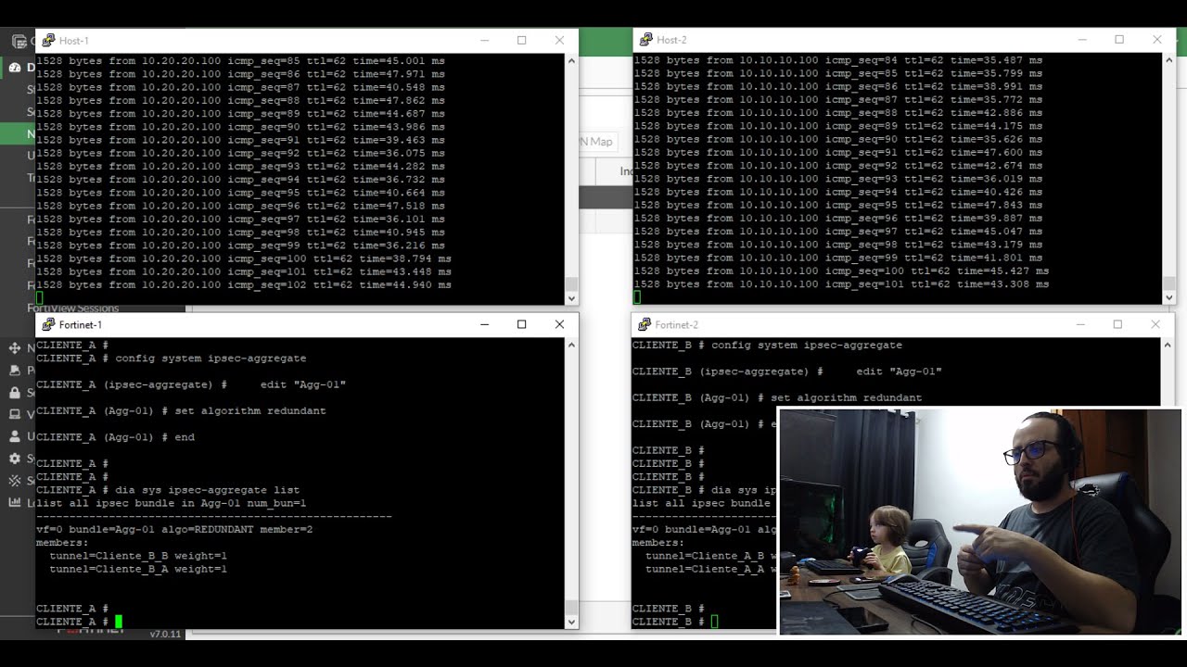Click scroll-up arrow in Fortinet-1 terminal
Image resolution: width=1187 pixels, height=667 pixels.
tap(571, 345)
